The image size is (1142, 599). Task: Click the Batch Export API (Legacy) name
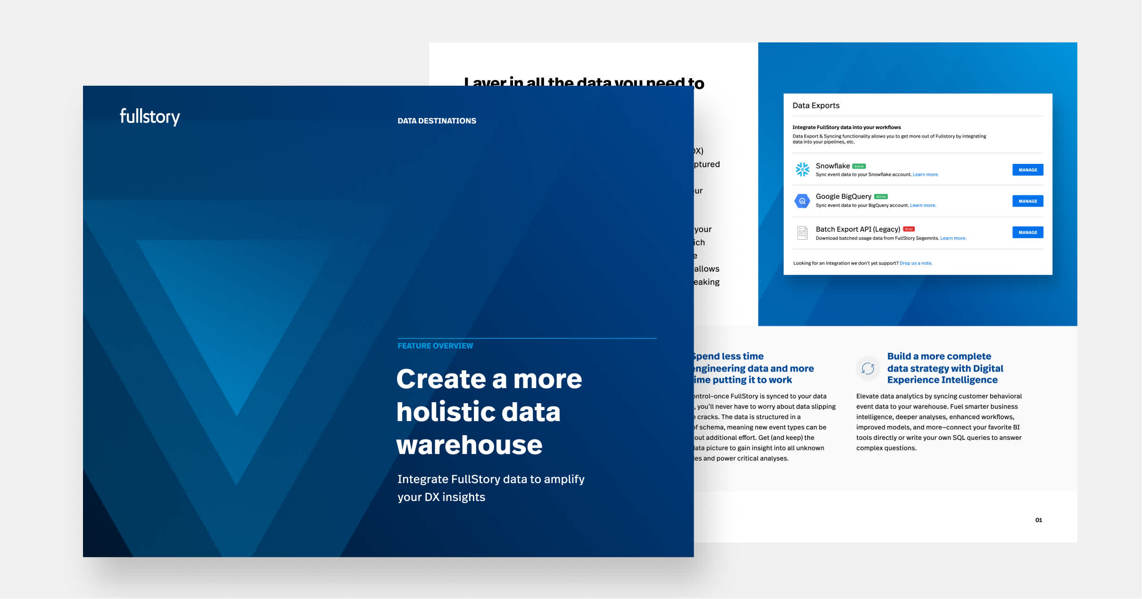(x=858, y=229)
